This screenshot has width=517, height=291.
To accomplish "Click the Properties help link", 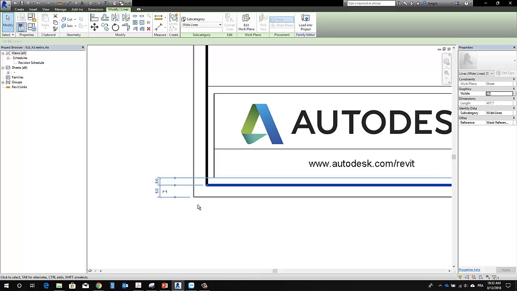I will [x=469, y=270].
